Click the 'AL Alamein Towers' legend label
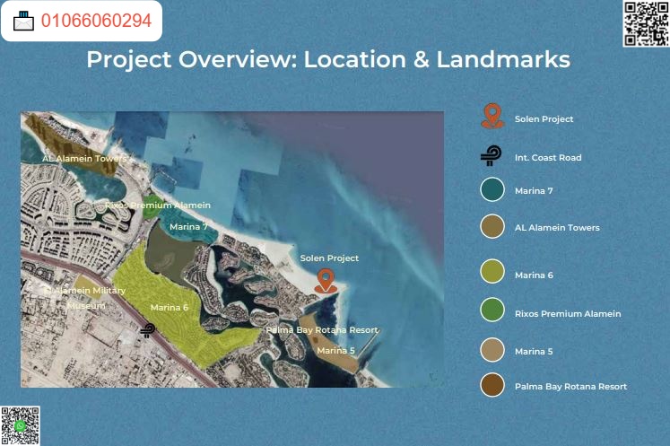Viewport: 670px width, 446px height. point(557,228)
